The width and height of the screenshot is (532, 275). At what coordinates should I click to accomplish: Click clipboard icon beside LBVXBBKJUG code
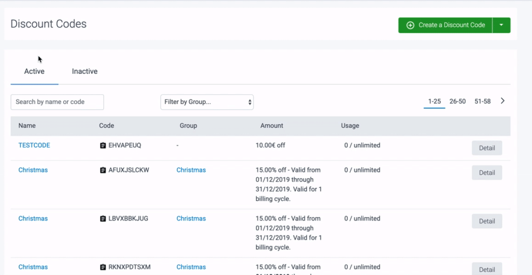point(103,219)
